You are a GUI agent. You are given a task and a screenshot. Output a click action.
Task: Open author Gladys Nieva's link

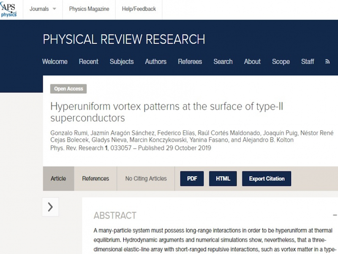pyautogui.click(x=109, y=140)
